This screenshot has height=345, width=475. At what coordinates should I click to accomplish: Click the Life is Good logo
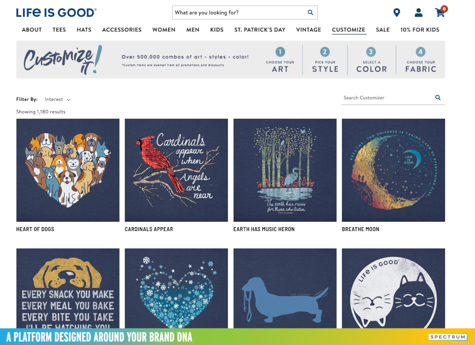pos(57,13)
